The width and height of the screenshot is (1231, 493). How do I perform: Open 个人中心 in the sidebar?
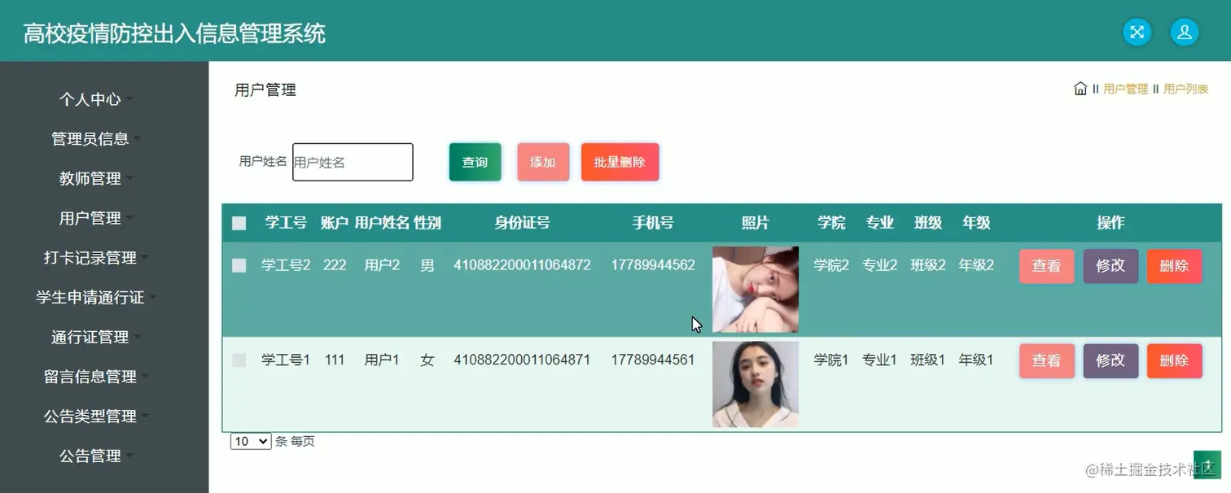tap(92, 98)
